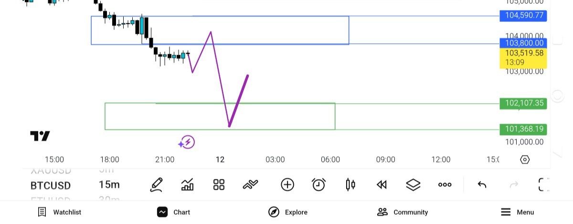Tap the purple lightning bolt icon
The height and width of the screenshot is (224, 573).
point(187,142)
